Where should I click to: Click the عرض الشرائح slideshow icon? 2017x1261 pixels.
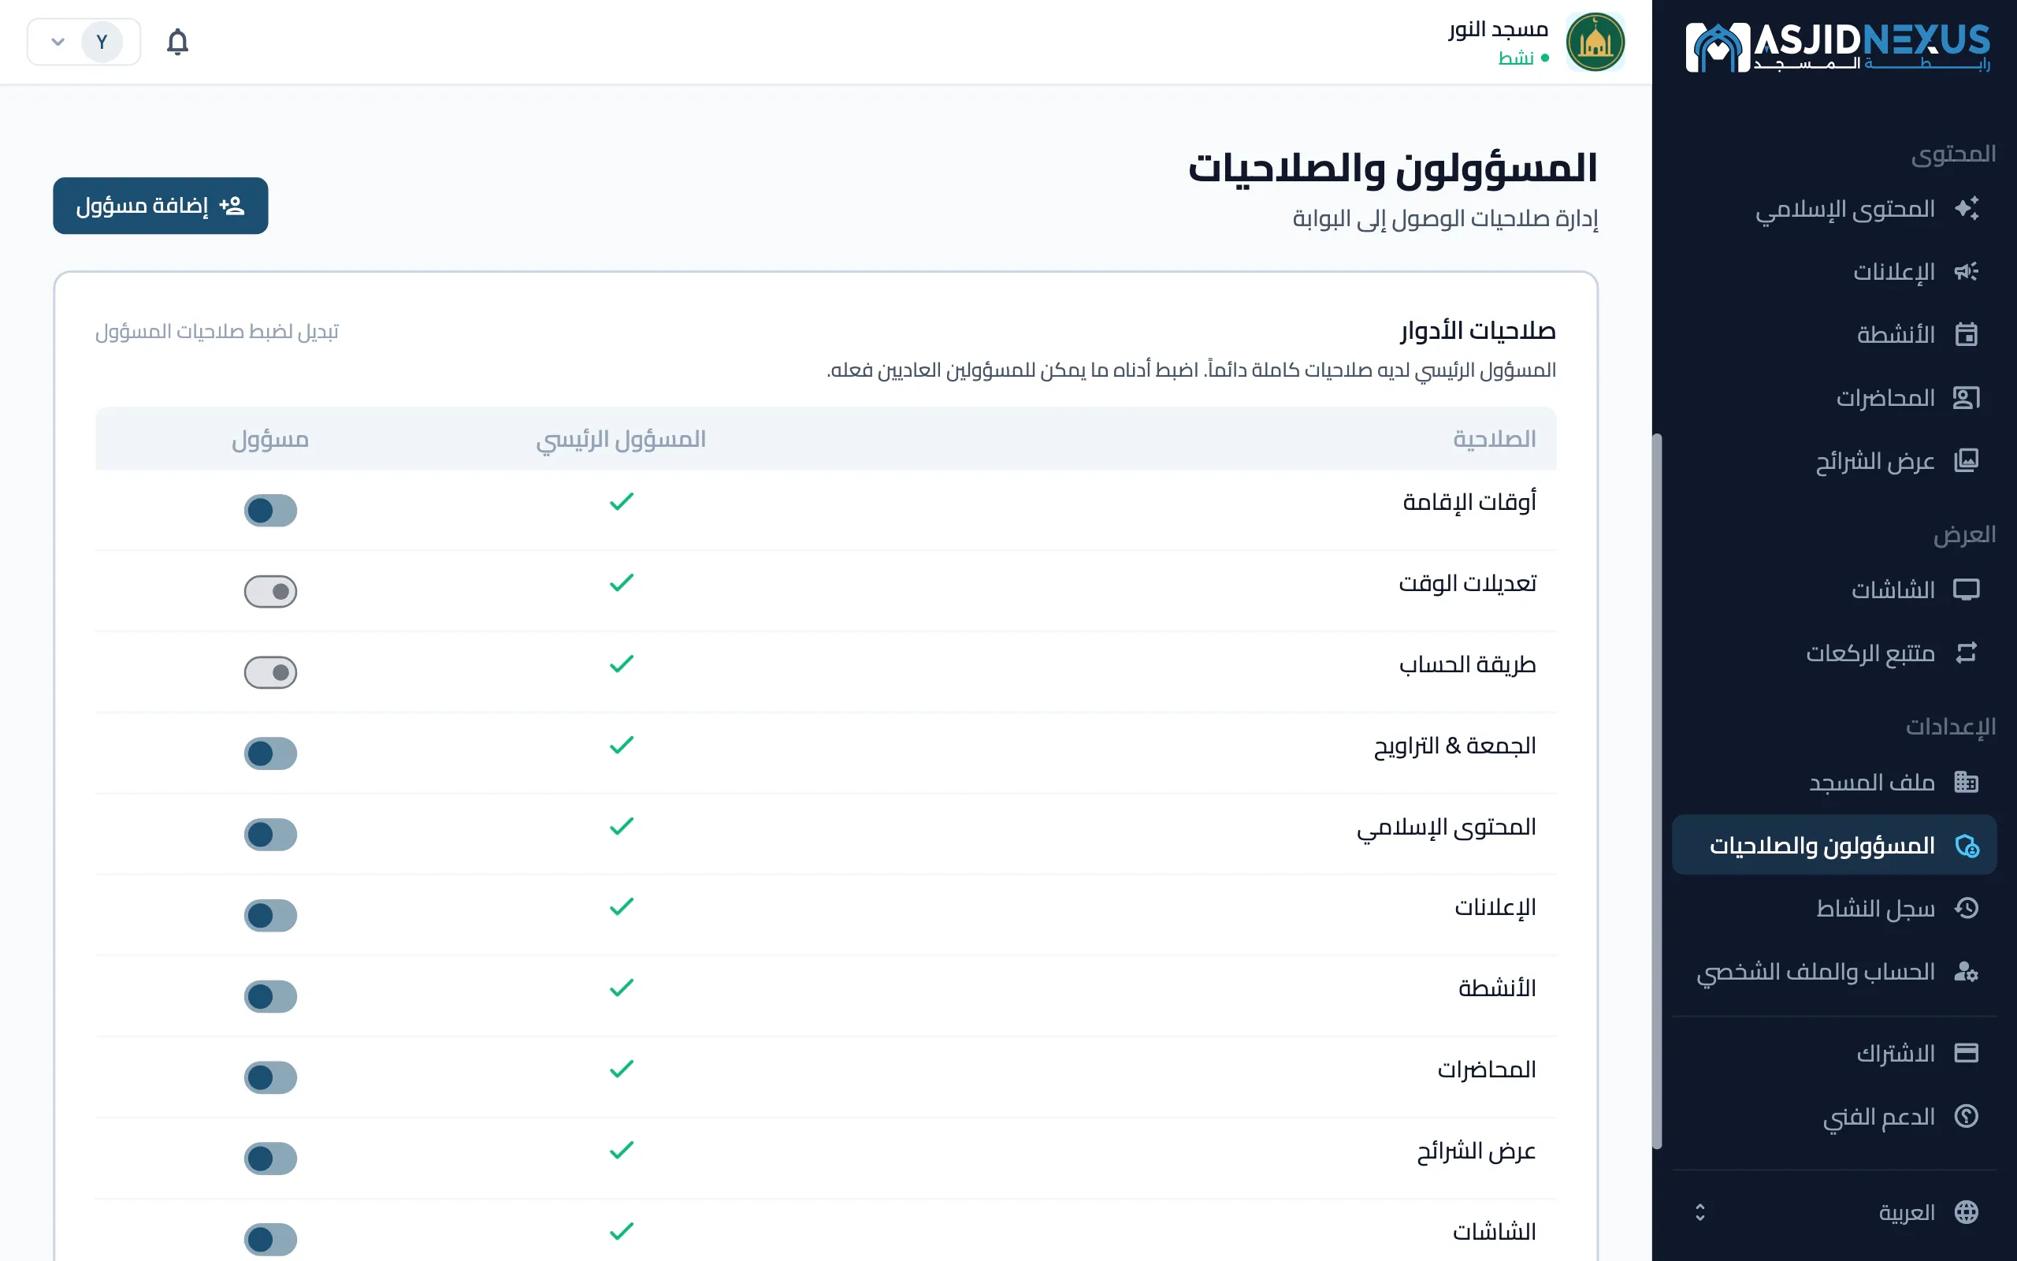tap(1966, 460)
